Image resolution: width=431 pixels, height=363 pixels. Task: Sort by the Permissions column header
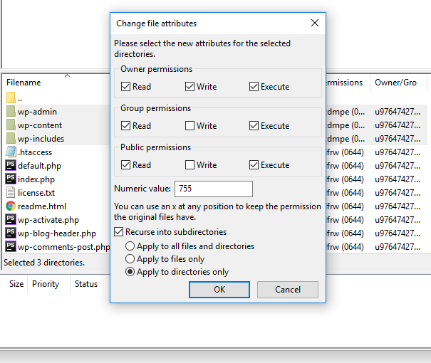coord(345,83)
